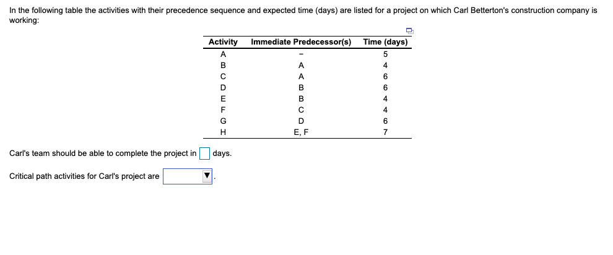
Task: Click the Time (days) column header
Action: [385, 42]
